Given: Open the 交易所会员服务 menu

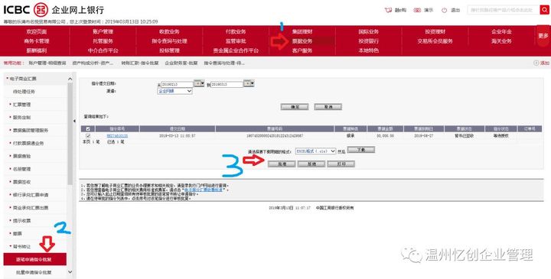Looking at the screenshot, I should [435, 41].
